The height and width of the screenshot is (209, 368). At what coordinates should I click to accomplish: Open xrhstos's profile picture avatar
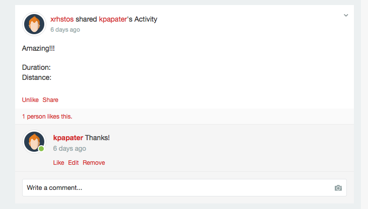(34, 24)
